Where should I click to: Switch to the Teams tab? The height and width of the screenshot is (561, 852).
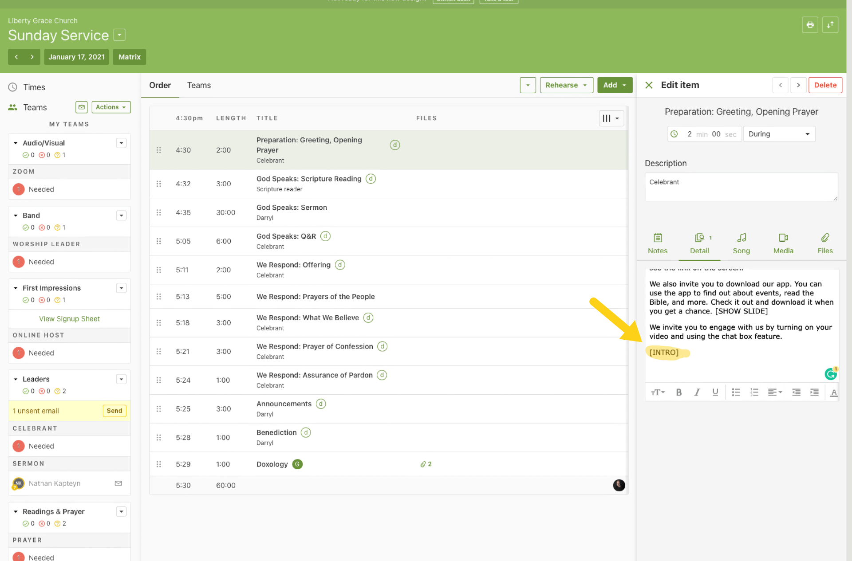199,85
